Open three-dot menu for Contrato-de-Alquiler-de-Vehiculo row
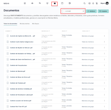The width and height of the screenshot is (111, 110). [x=104, y=48]
